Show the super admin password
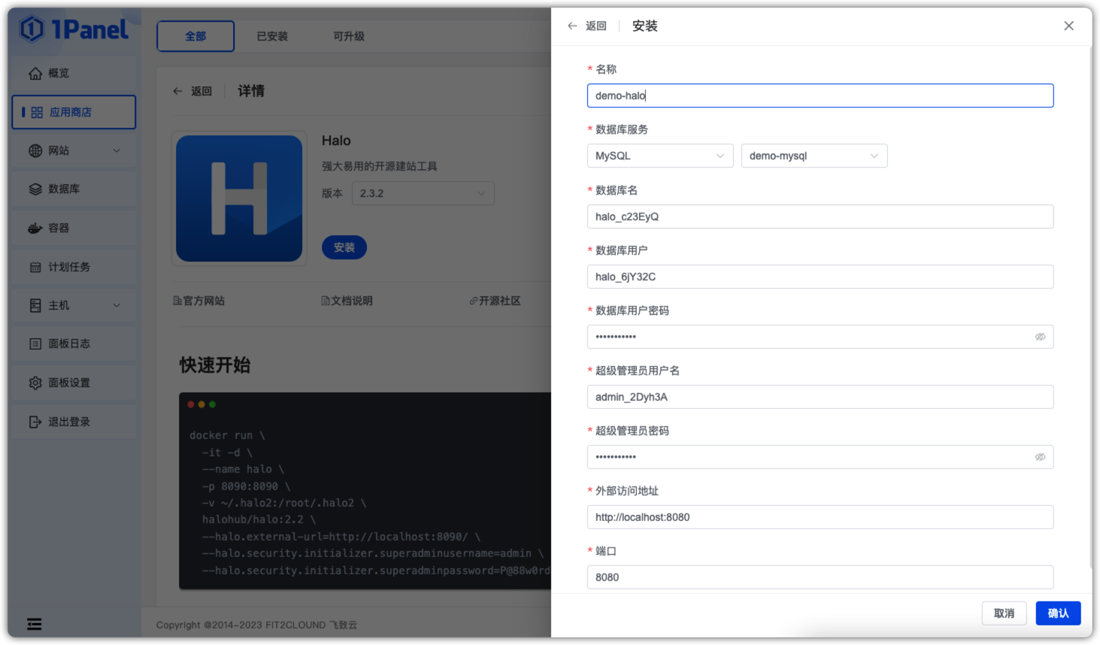1100x645 pixels. click(x=1041, y=456)
